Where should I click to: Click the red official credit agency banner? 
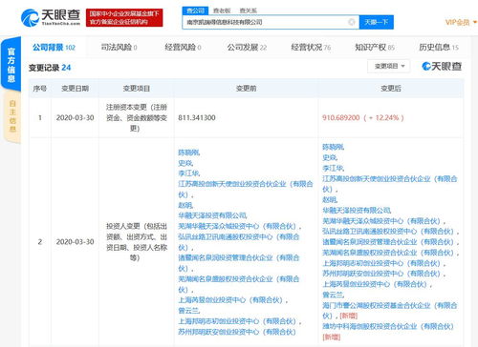coord(124,17)
